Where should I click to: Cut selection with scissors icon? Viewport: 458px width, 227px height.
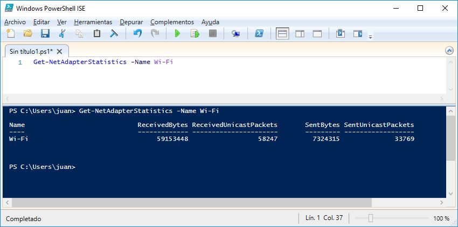point(62,33)
